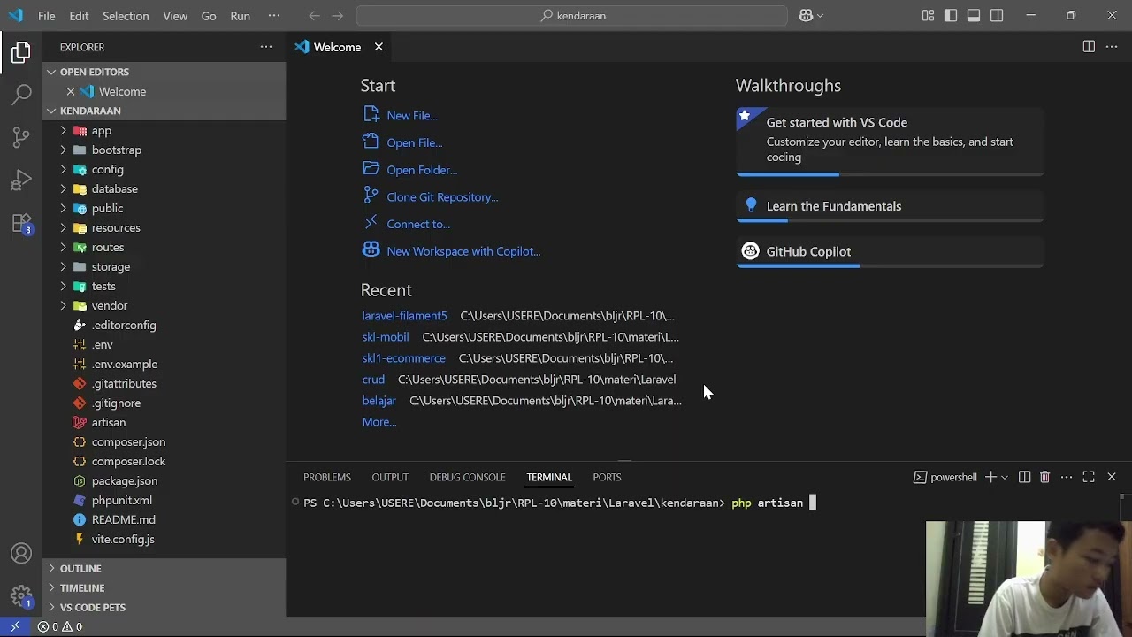Expand the OUTLINE section
The height and width of the screenshot is (637, 1132).
click(x=164, y=568)
